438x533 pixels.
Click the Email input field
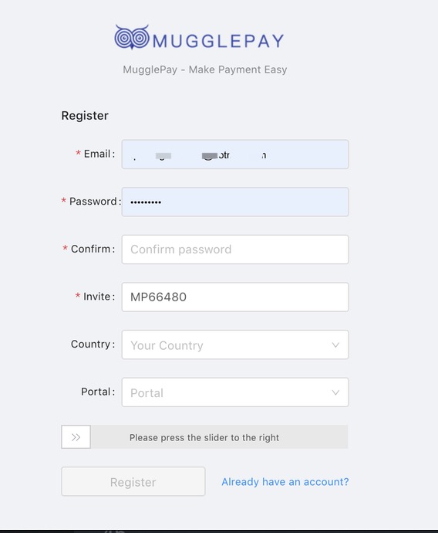click(x=235, y=154)
